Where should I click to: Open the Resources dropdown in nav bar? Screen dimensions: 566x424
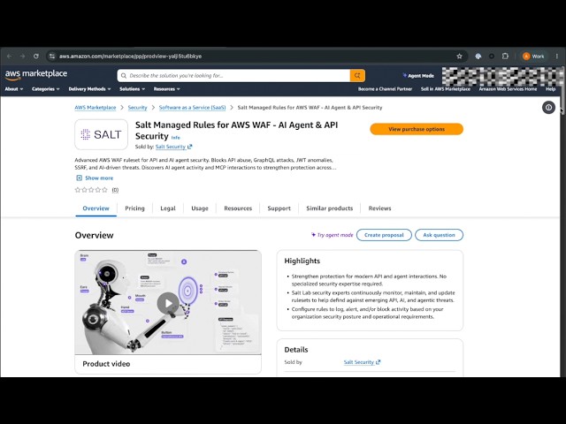tap(167, 89)
